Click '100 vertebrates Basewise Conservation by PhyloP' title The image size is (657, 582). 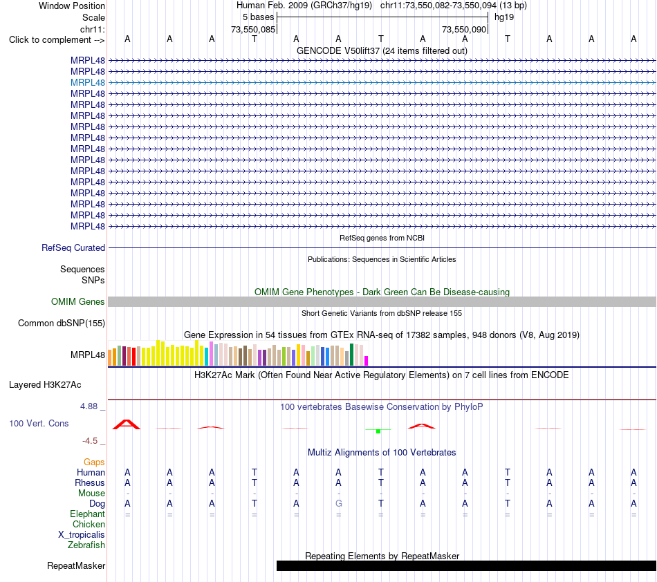pyautogui.click(x=382, y=406)
